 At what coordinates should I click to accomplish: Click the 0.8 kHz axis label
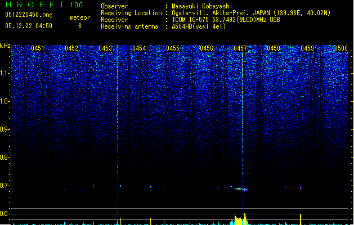[x=5, y=157]
